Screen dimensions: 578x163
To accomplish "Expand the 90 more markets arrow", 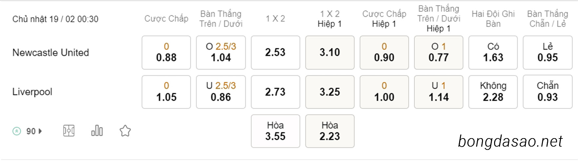I will 40,131.
